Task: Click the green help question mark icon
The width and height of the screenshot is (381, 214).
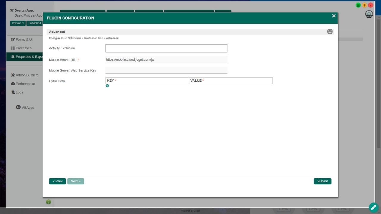Action: [49, 202]
